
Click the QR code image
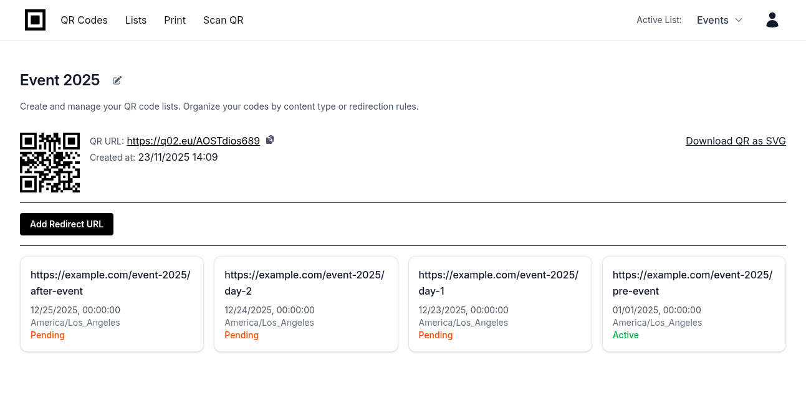pyautogui.click(x=50, y=163)
